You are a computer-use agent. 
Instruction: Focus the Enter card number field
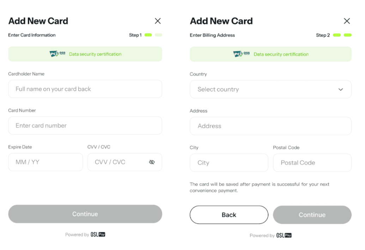click(85, 125)
